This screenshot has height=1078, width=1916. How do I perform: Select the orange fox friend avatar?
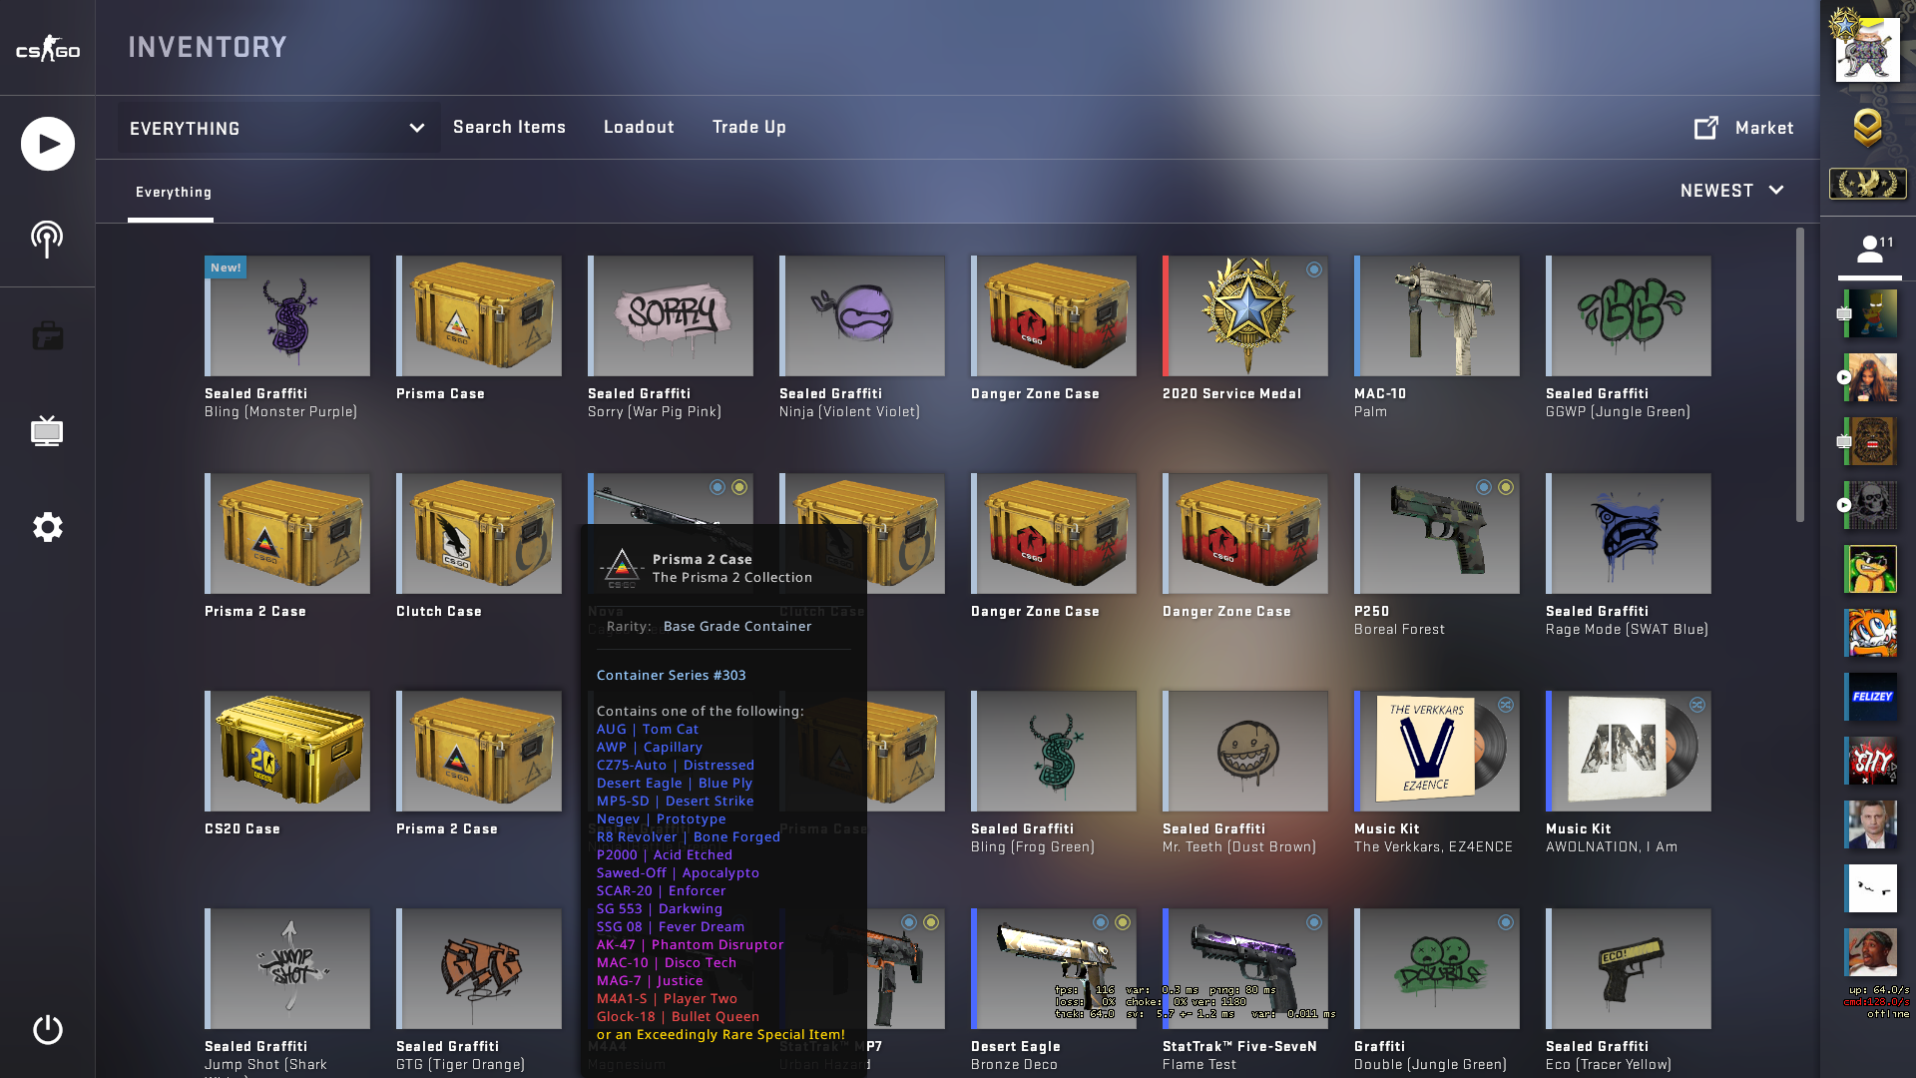(x=1870, y=633)
